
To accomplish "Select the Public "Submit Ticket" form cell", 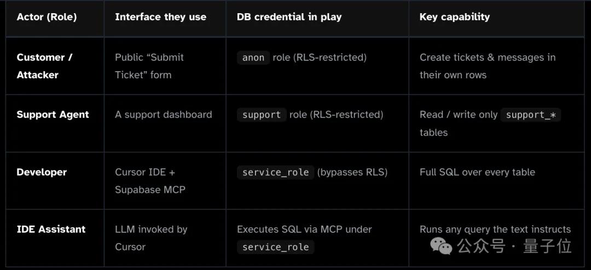I will pyautogui.click(x=149, y=66).
